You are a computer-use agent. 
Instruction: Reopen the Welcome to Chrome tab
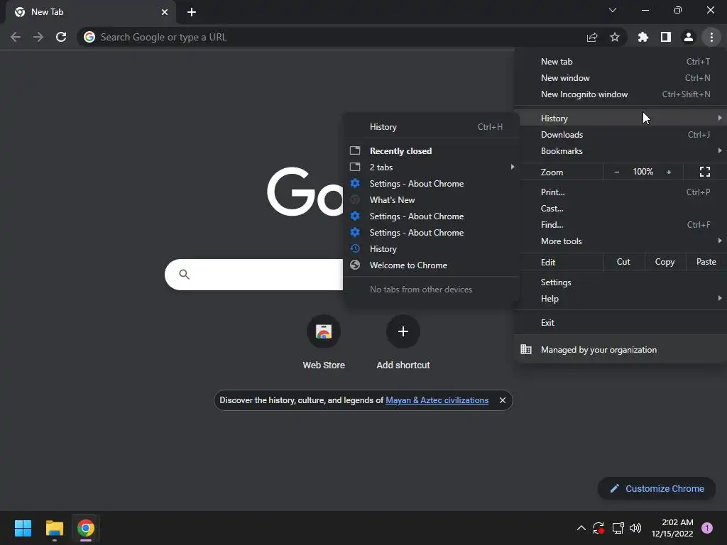pos(431,265)
